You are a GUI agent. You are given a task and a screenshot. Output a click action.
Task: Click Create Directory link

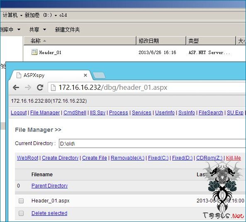point(60,158)
